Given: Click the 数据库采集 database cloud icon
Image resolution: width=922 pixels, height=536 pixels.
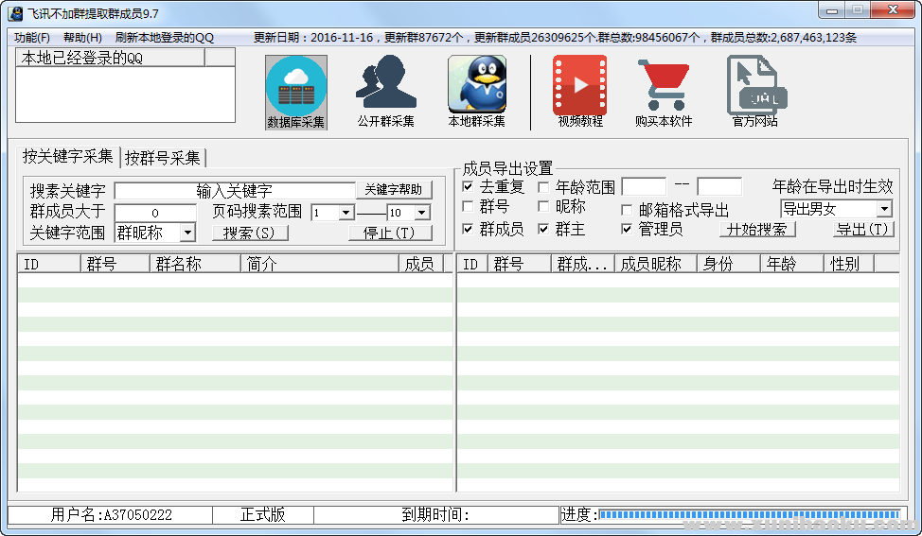Looking at the screenshot, I should (296, 86).
